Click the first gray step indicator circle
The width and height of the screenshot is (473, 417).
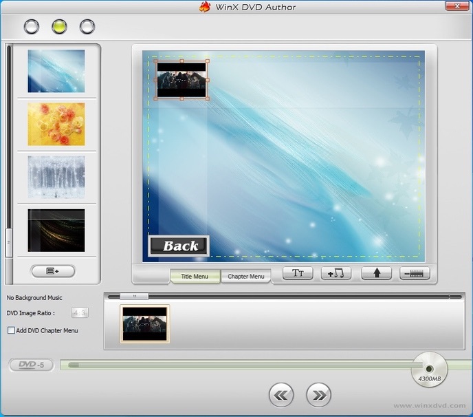point(32,27)
